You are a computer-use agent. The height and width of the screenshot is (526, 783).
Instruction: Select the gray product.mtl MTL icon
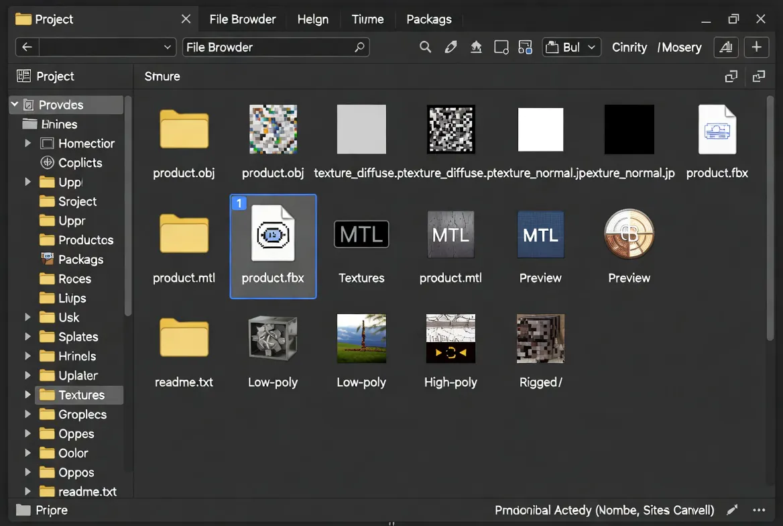(x=451, y=234)
